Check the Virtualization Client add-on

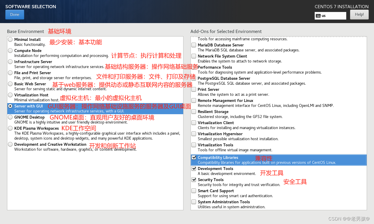194,123
